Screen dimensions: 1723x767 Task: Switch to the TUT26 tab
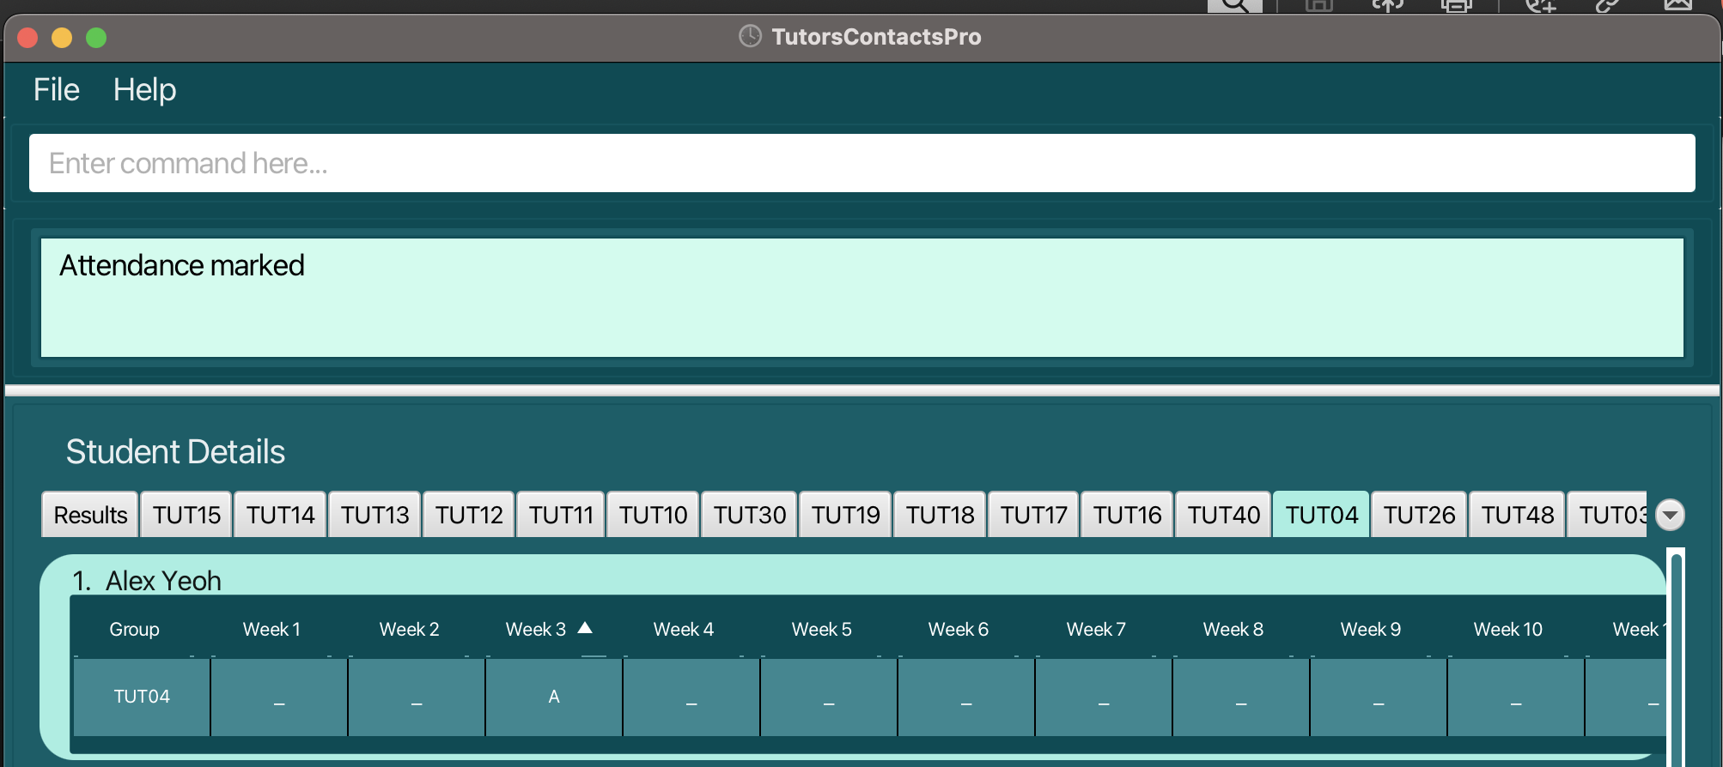pos(1419,515)
